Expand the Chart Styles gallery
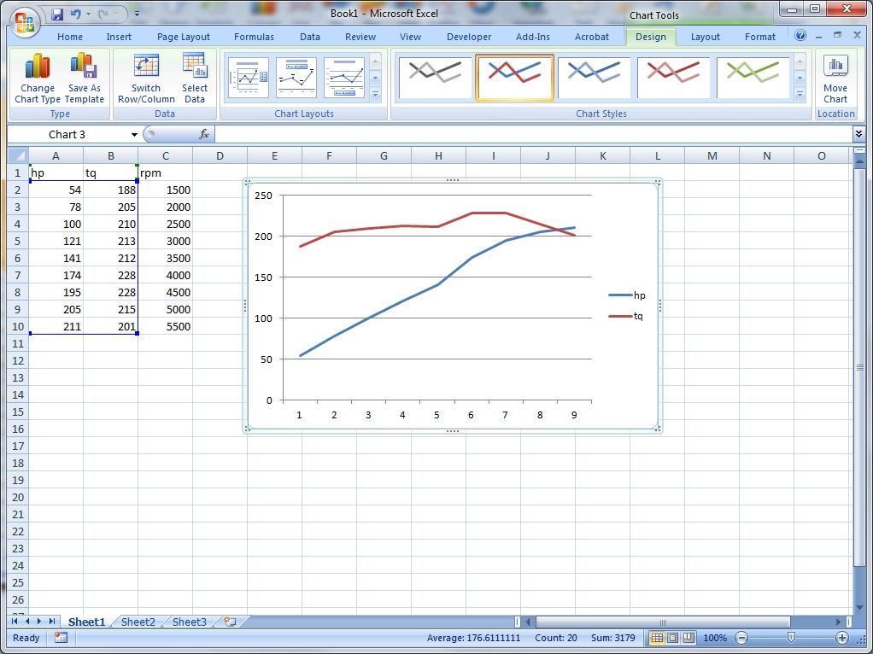Screen dimensions: 873x654 pyautogui.click(x=800, y=94)
